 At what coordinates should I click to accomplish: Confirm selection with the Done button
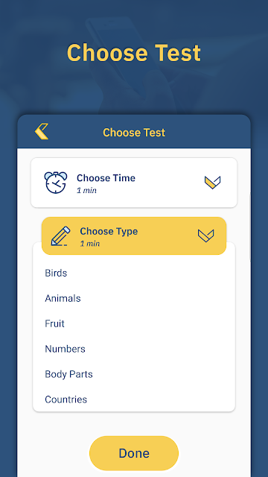coord(134,453)
